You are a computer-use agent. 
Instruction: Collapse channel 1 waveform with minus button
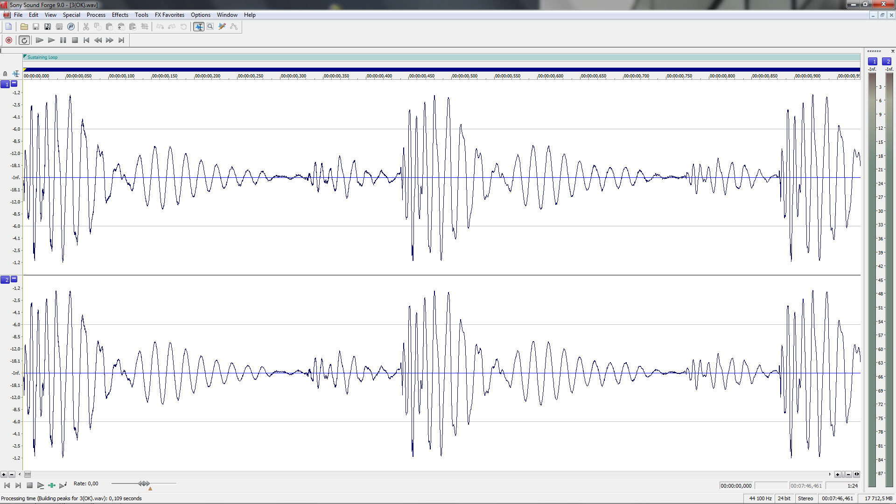[x=14, y=84]
